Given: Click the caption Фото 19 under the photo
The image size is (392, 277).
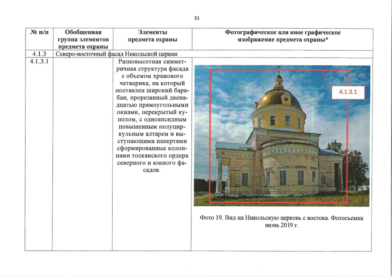Looking at the screenshot, I should (282, 216).
